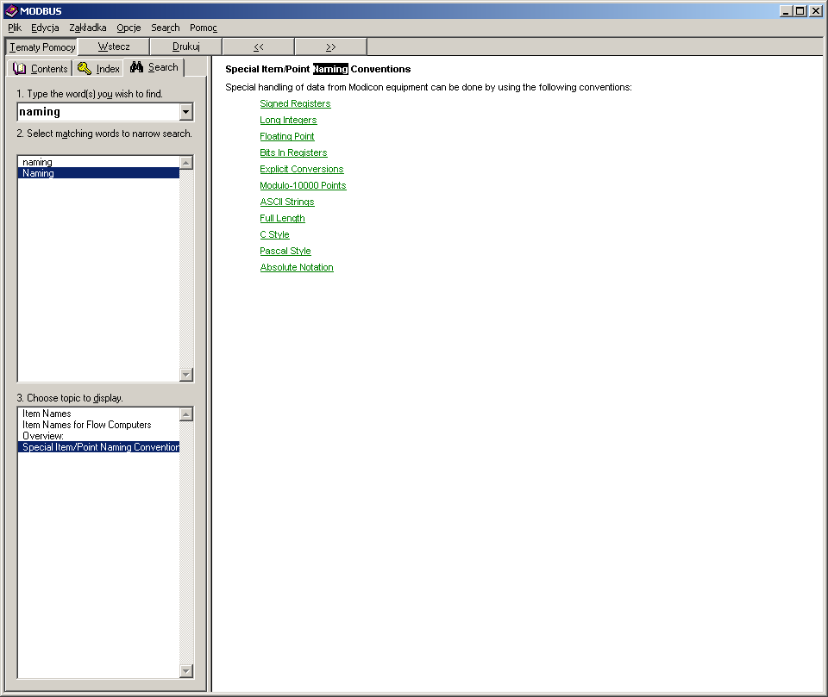Click topic list scroll down arrow

pos(186,671)
